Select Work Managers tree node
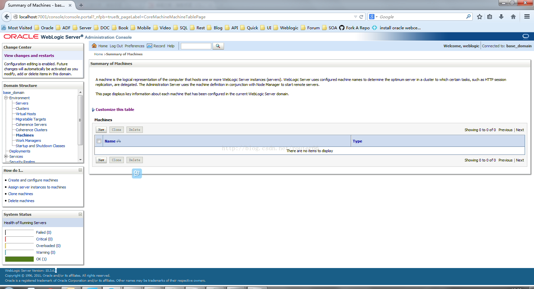This screenshot has width=534, height=289. [x=28, y=141]
